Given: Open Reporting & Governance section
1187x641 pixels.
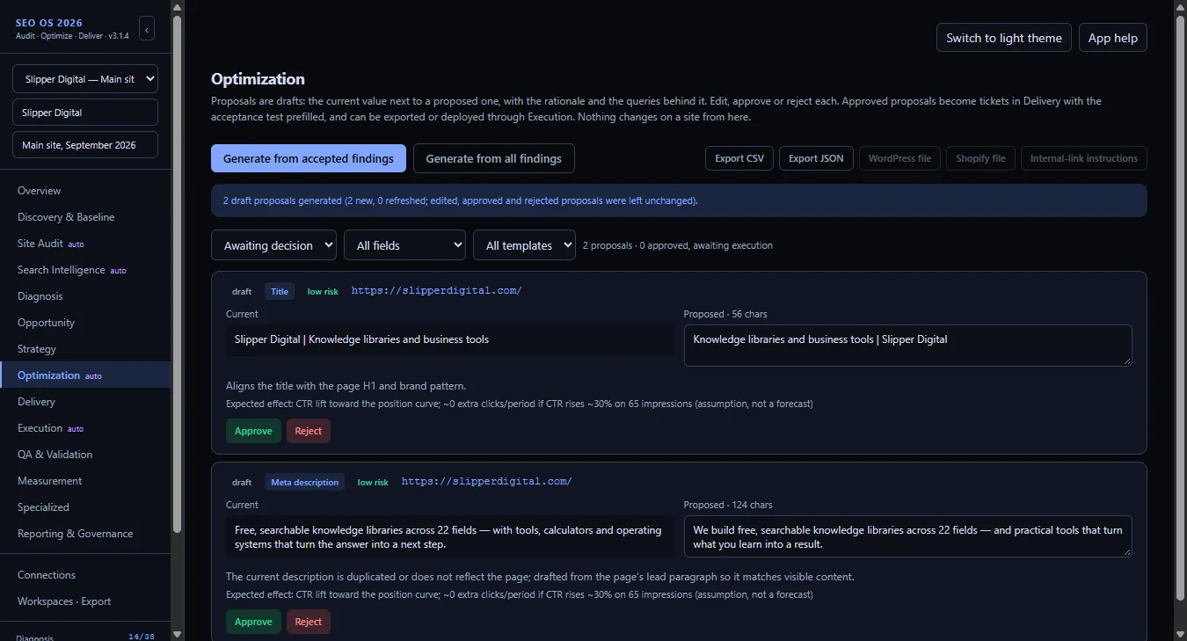Looking at the screenshot, I should [x=85, y=534].
